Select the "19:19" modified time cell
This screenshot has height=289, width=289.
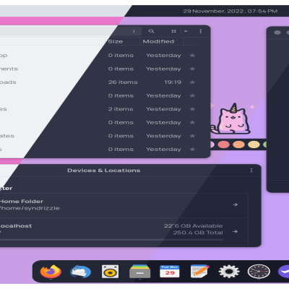(x=173, y=82)
